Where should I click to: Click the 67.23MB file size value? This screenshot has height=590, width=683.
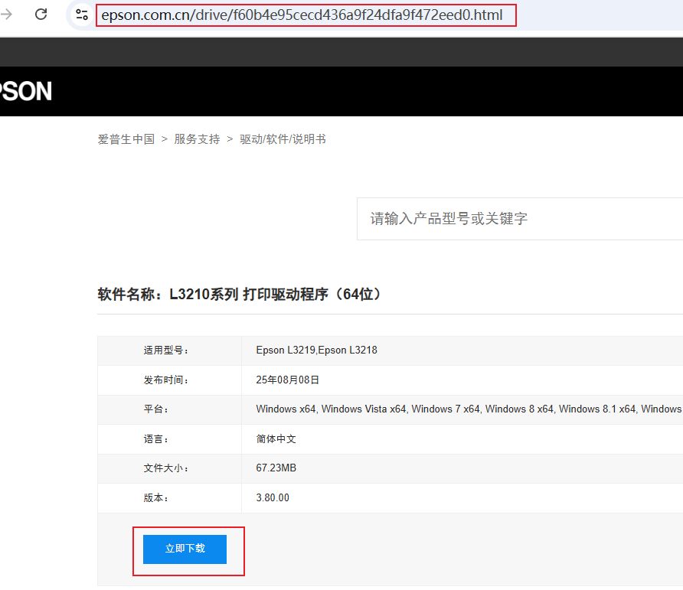pyautogui.click(x=276, y=468)
